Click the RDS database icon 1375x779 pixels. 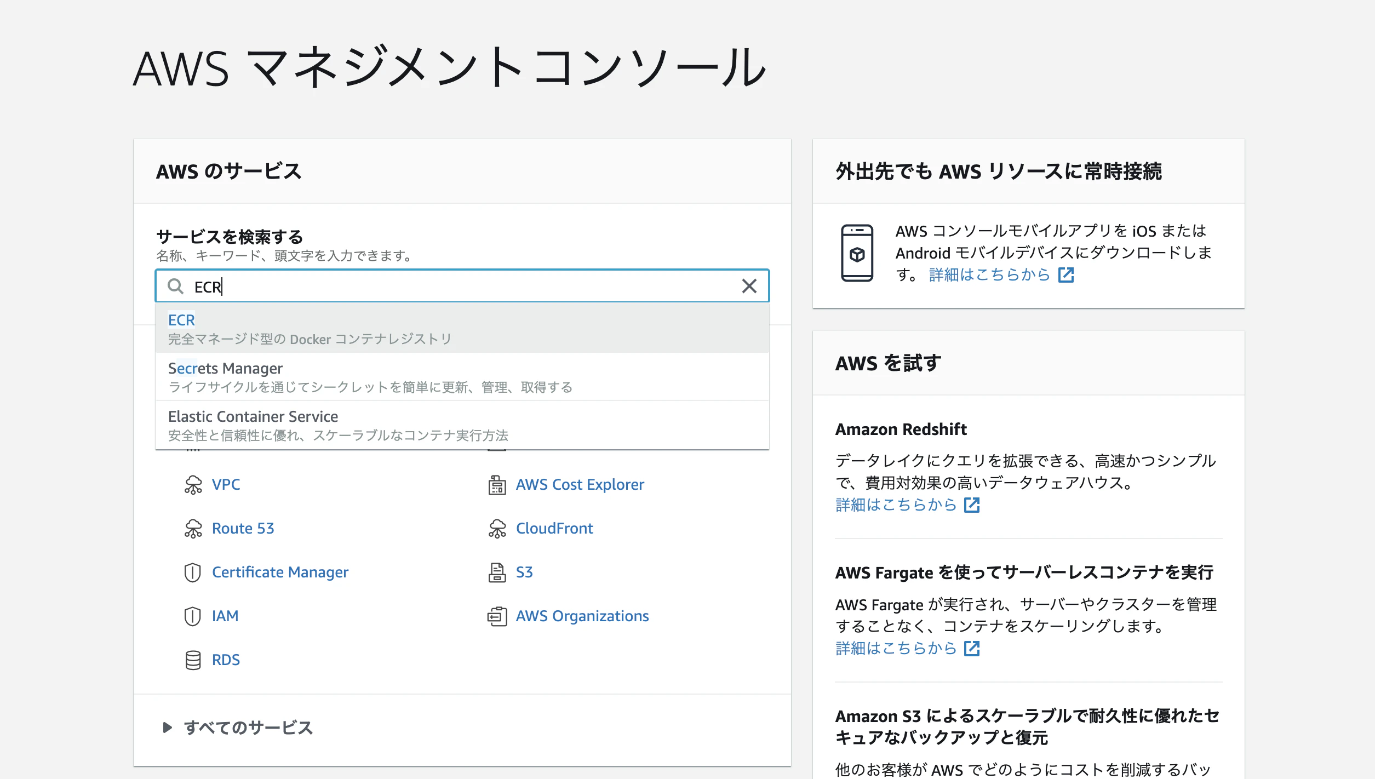tap(193, 660)
